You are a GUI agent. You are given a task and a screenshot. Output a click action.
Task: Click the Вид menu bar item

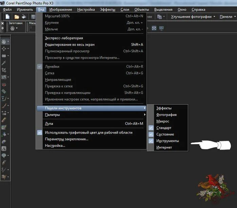[x=41, y=10]
